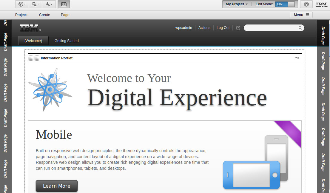Screen dimensions: 330x193
Task: Expand the My Project dropdown
Action: 237,4
